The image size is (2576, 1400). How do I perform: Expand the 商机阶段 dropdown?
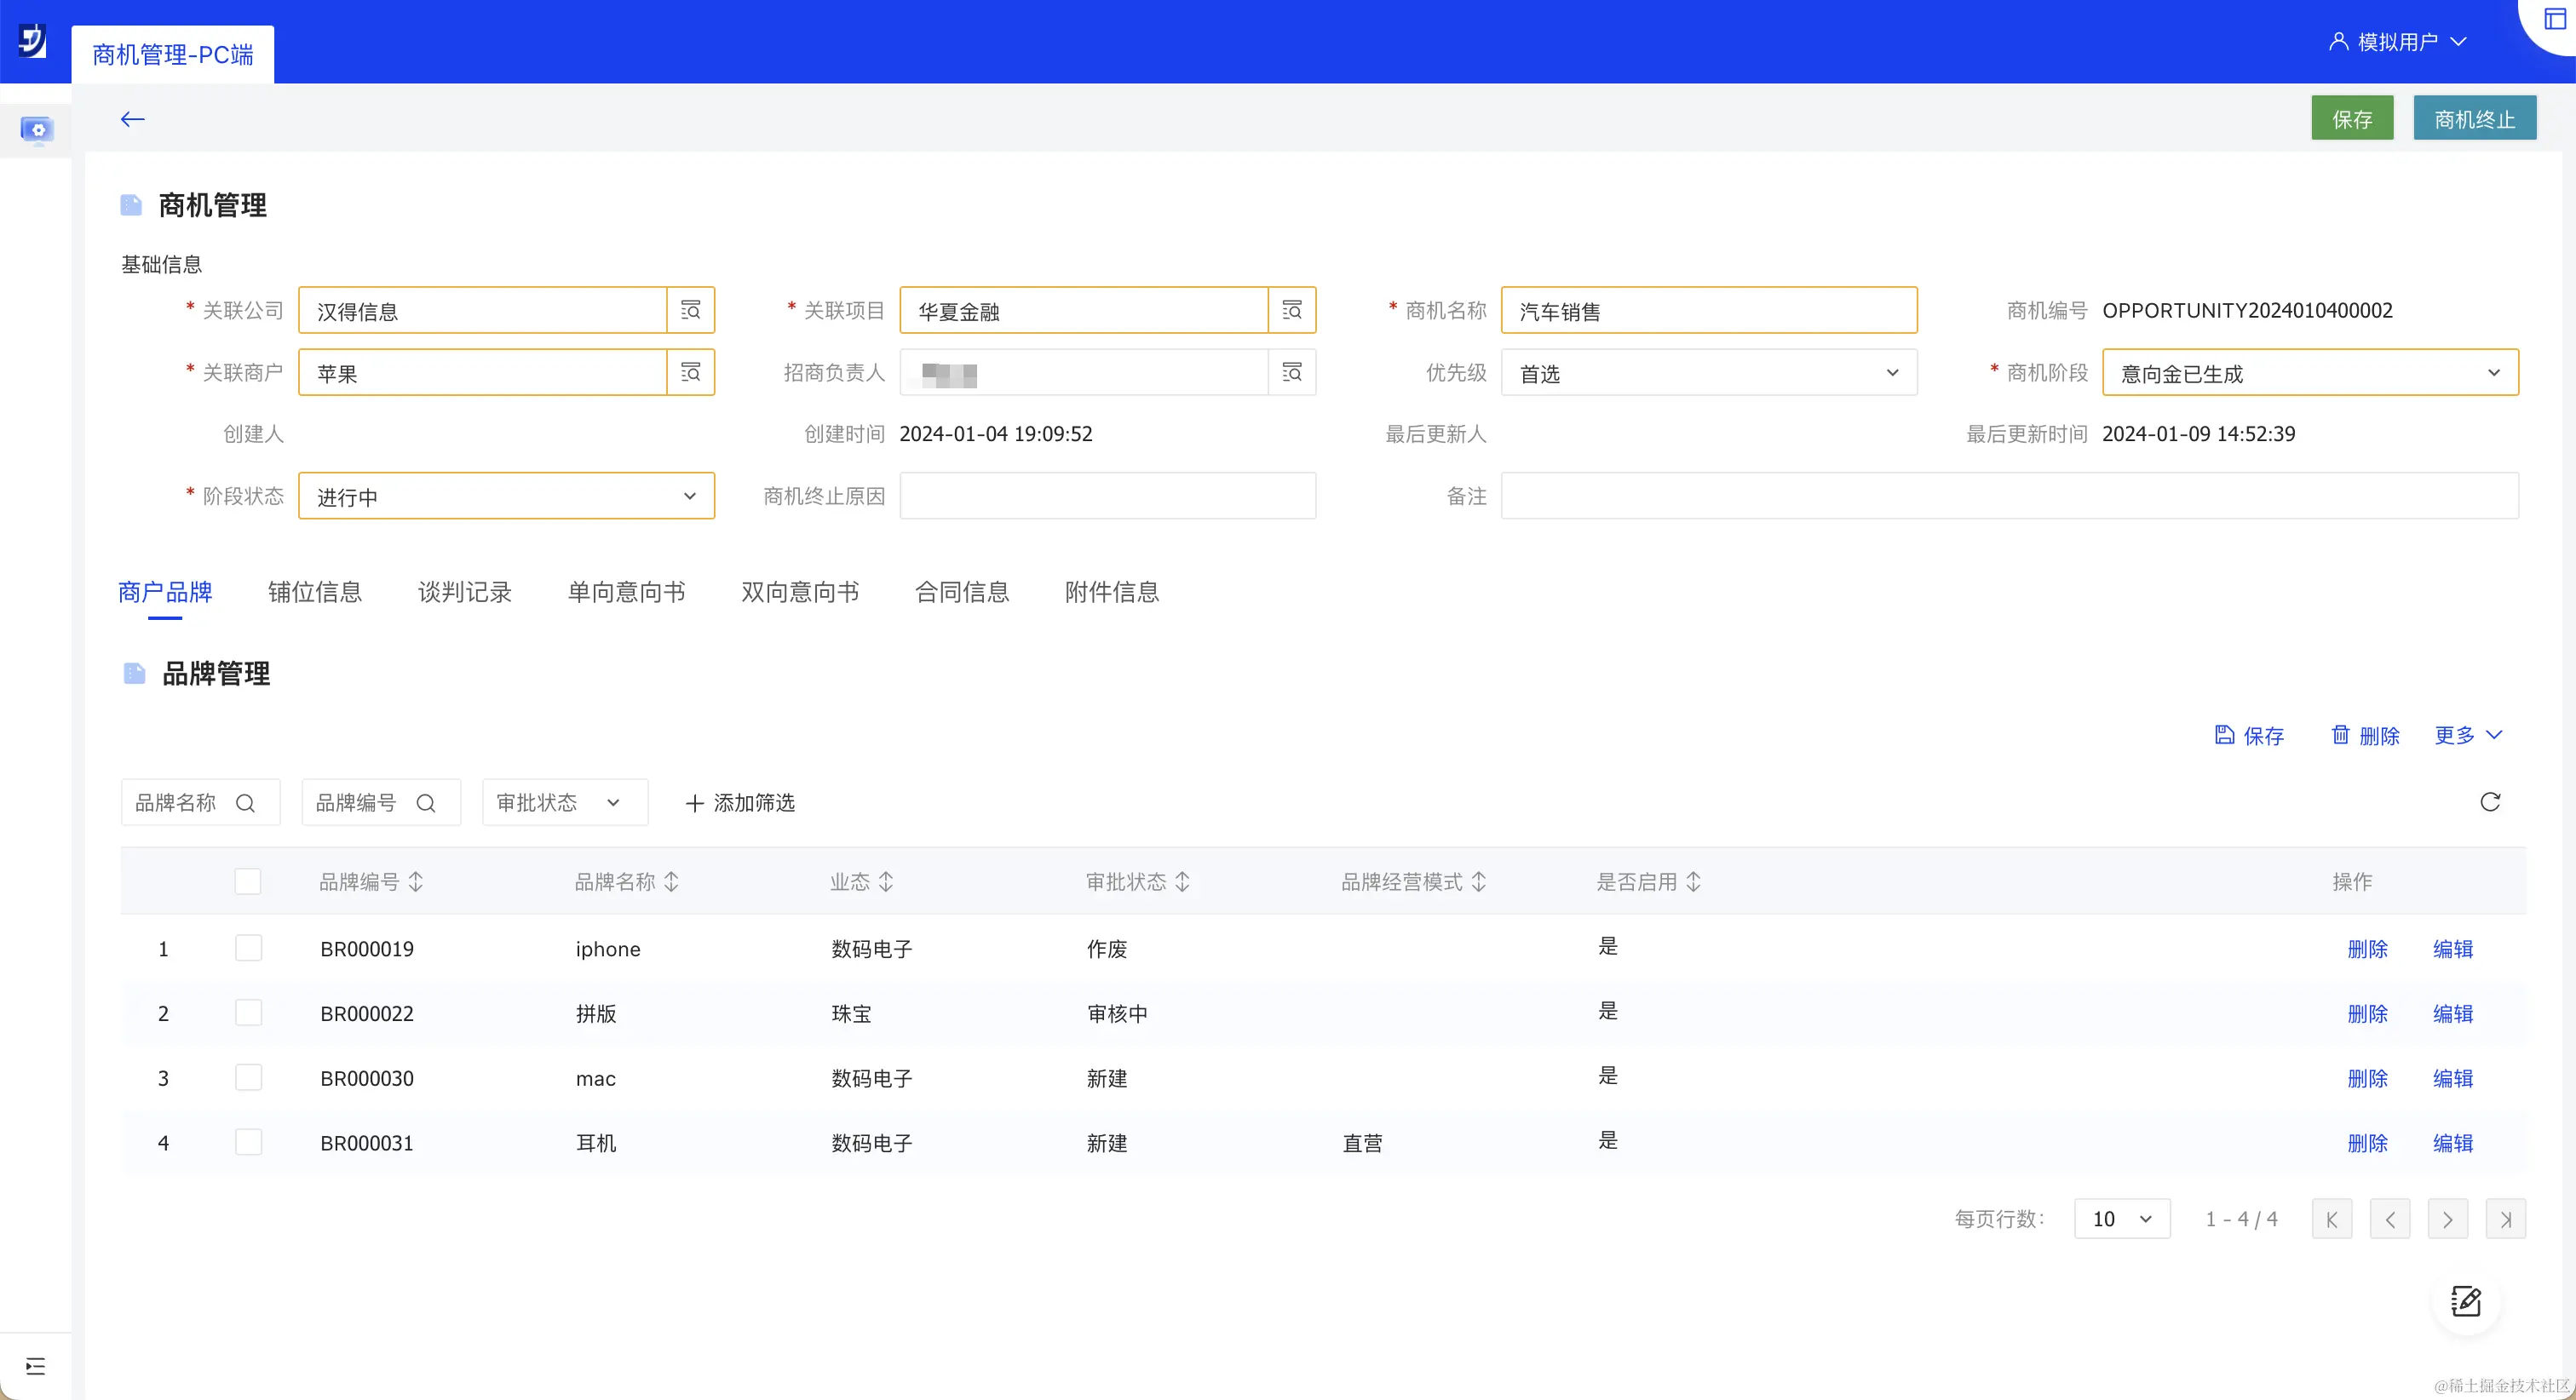point(2309,373)
